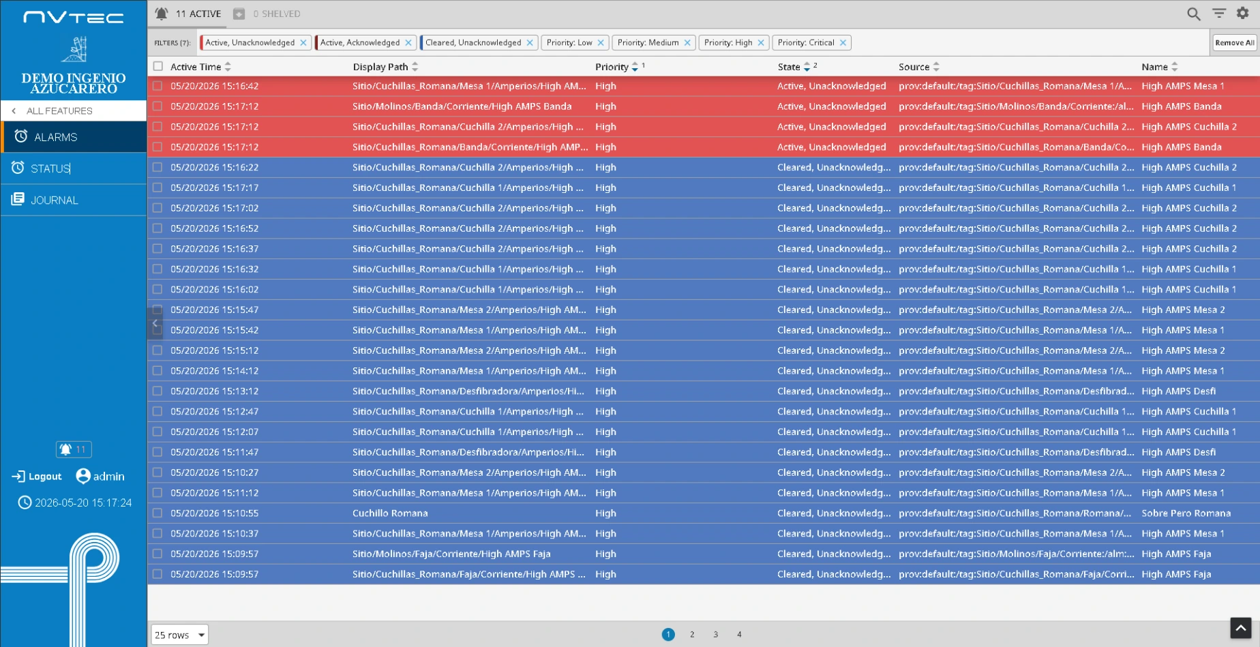Click the active alarms bell icon
The width and height of the screenshot is (1260, 647).
click(x=162, y=14)
